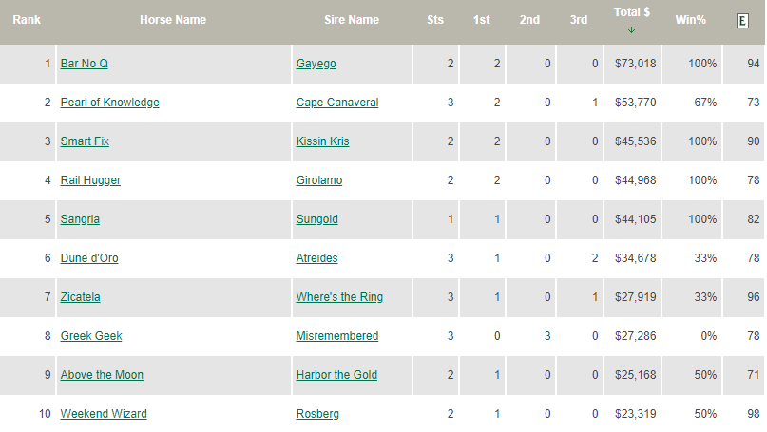Sort by 1st column header
This screenshot has width=767, height=432.
(481, 20)
